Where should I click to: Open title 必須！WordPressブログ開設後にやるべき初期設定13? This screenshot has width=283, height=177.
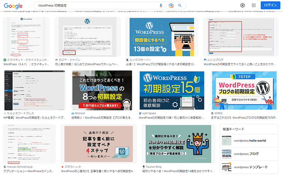pyautogui.click(x=161, y=64)
